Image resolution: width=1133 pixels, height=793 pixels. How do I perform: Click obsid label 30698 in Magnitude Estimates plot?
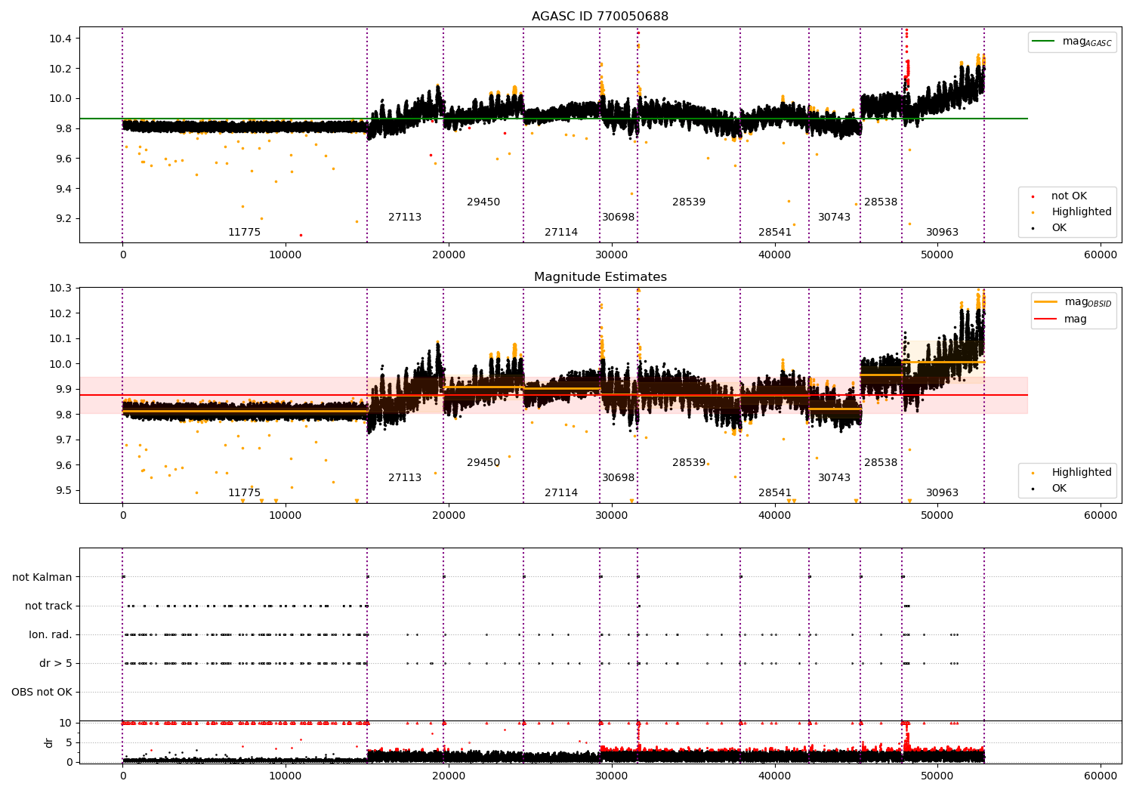[x=619, y=478]
